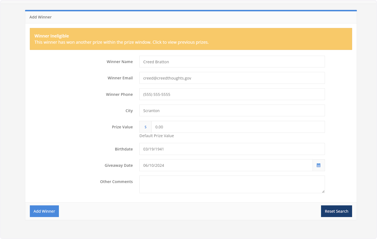Image resolution: width=377 pixels, height=239 pixels.
Task: Click the Other Comments text area
Action: (232, 184)
